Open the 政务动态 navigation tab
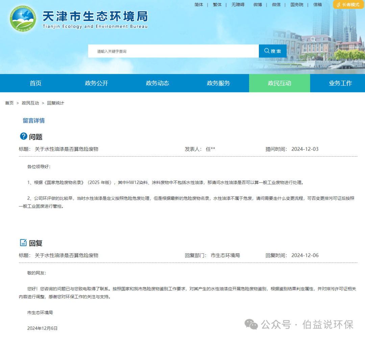The width and height of the screenshot is (365, 339). coord(157,83)
